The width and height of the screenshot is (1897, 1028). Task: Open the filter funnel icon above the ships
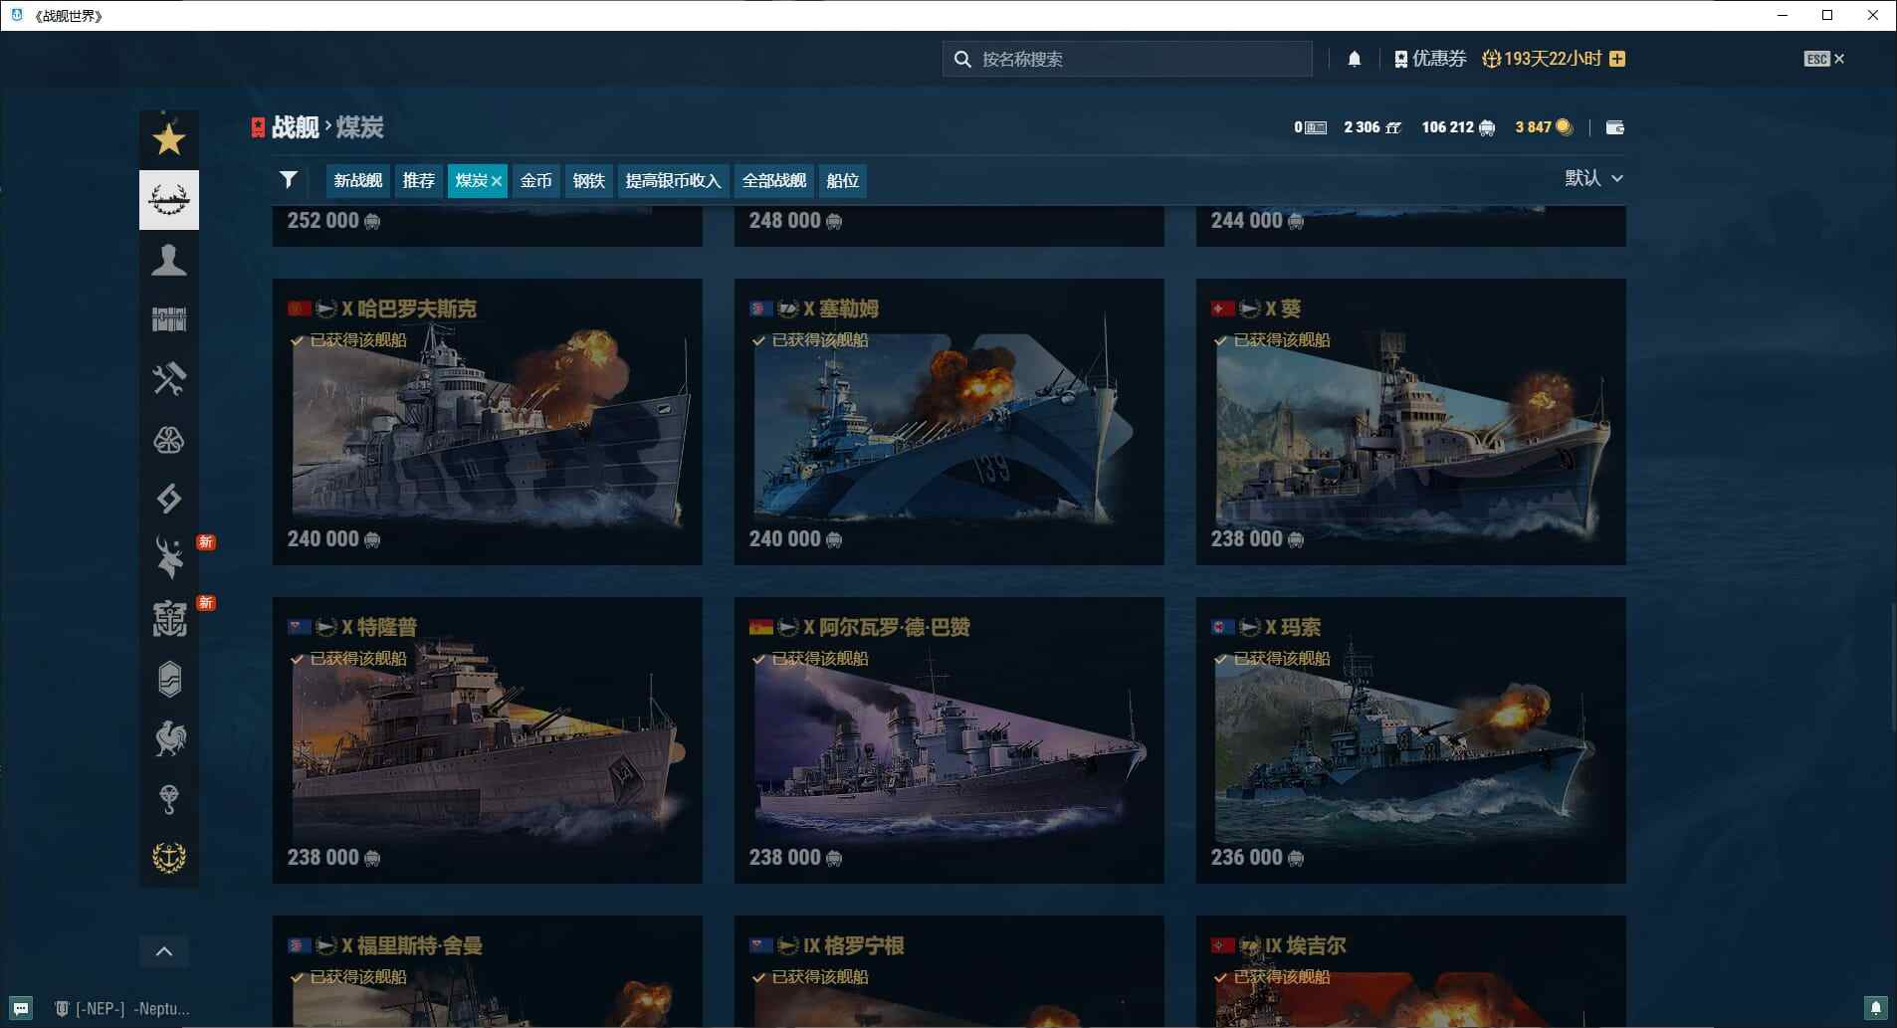click(x=288, y=179)
